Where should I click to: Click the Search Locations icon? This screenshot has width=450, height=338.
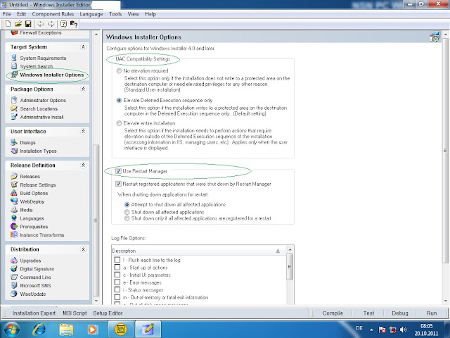click(14, 108)
